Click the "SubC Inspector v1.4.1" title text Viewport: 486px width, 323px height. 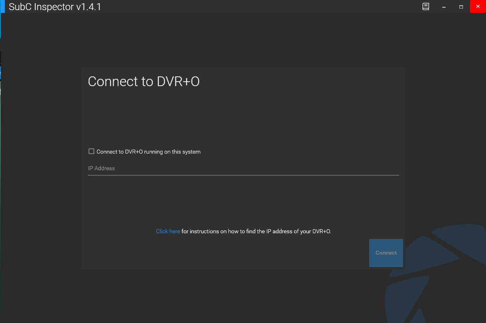(55, 7)
